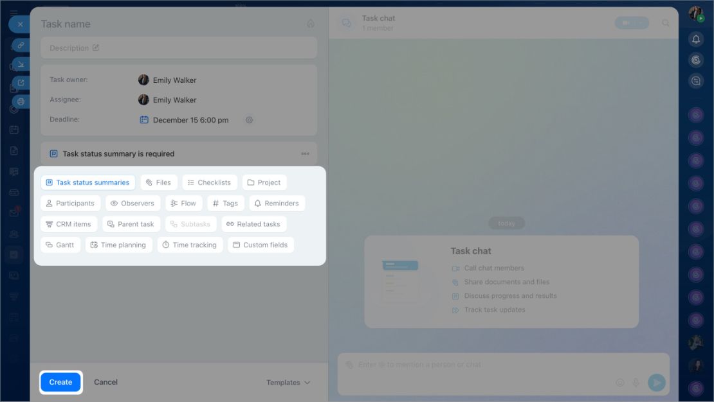Open the user profile avatar

click(x=696, y=13)
